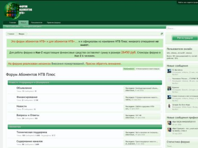Click the Пользователи онлайн heading

(x=180, y=49)
